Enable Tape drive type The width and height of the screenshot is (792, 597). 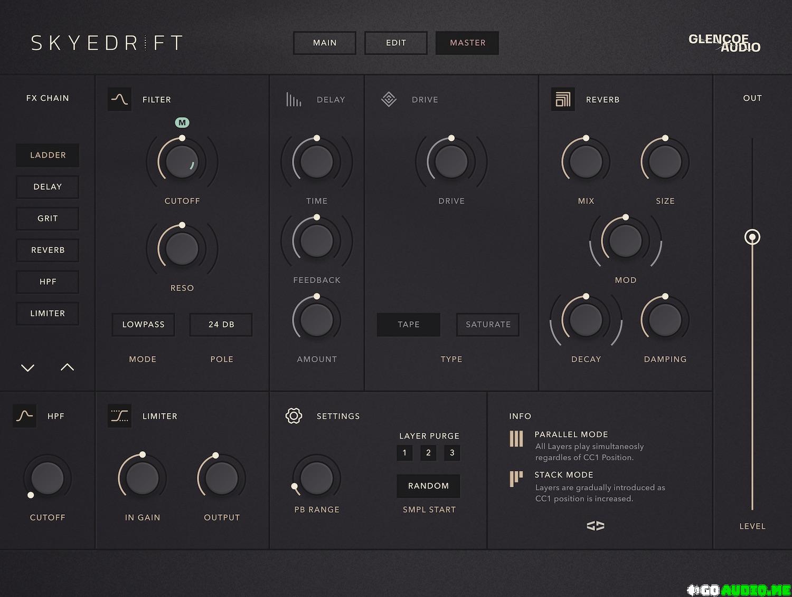[409, 324]
